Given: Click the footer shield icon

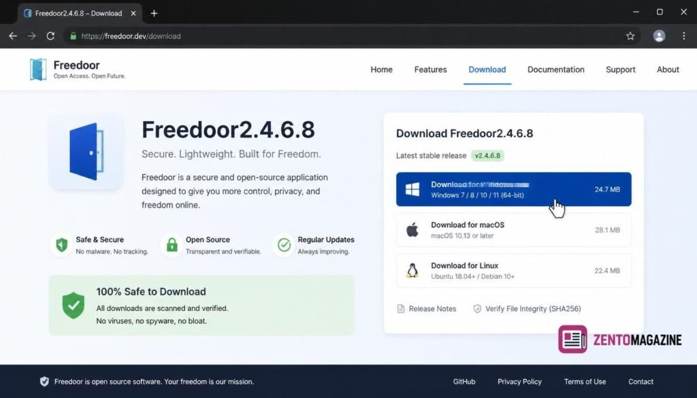Looking at the screenshot, I should (x=44, y=382).
